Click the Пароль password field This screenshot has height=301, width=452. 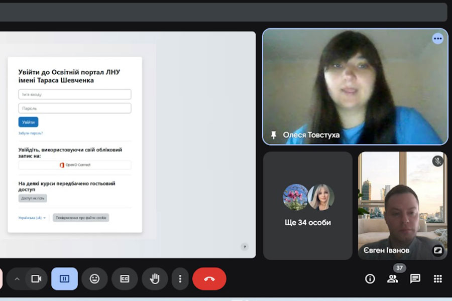75,108
